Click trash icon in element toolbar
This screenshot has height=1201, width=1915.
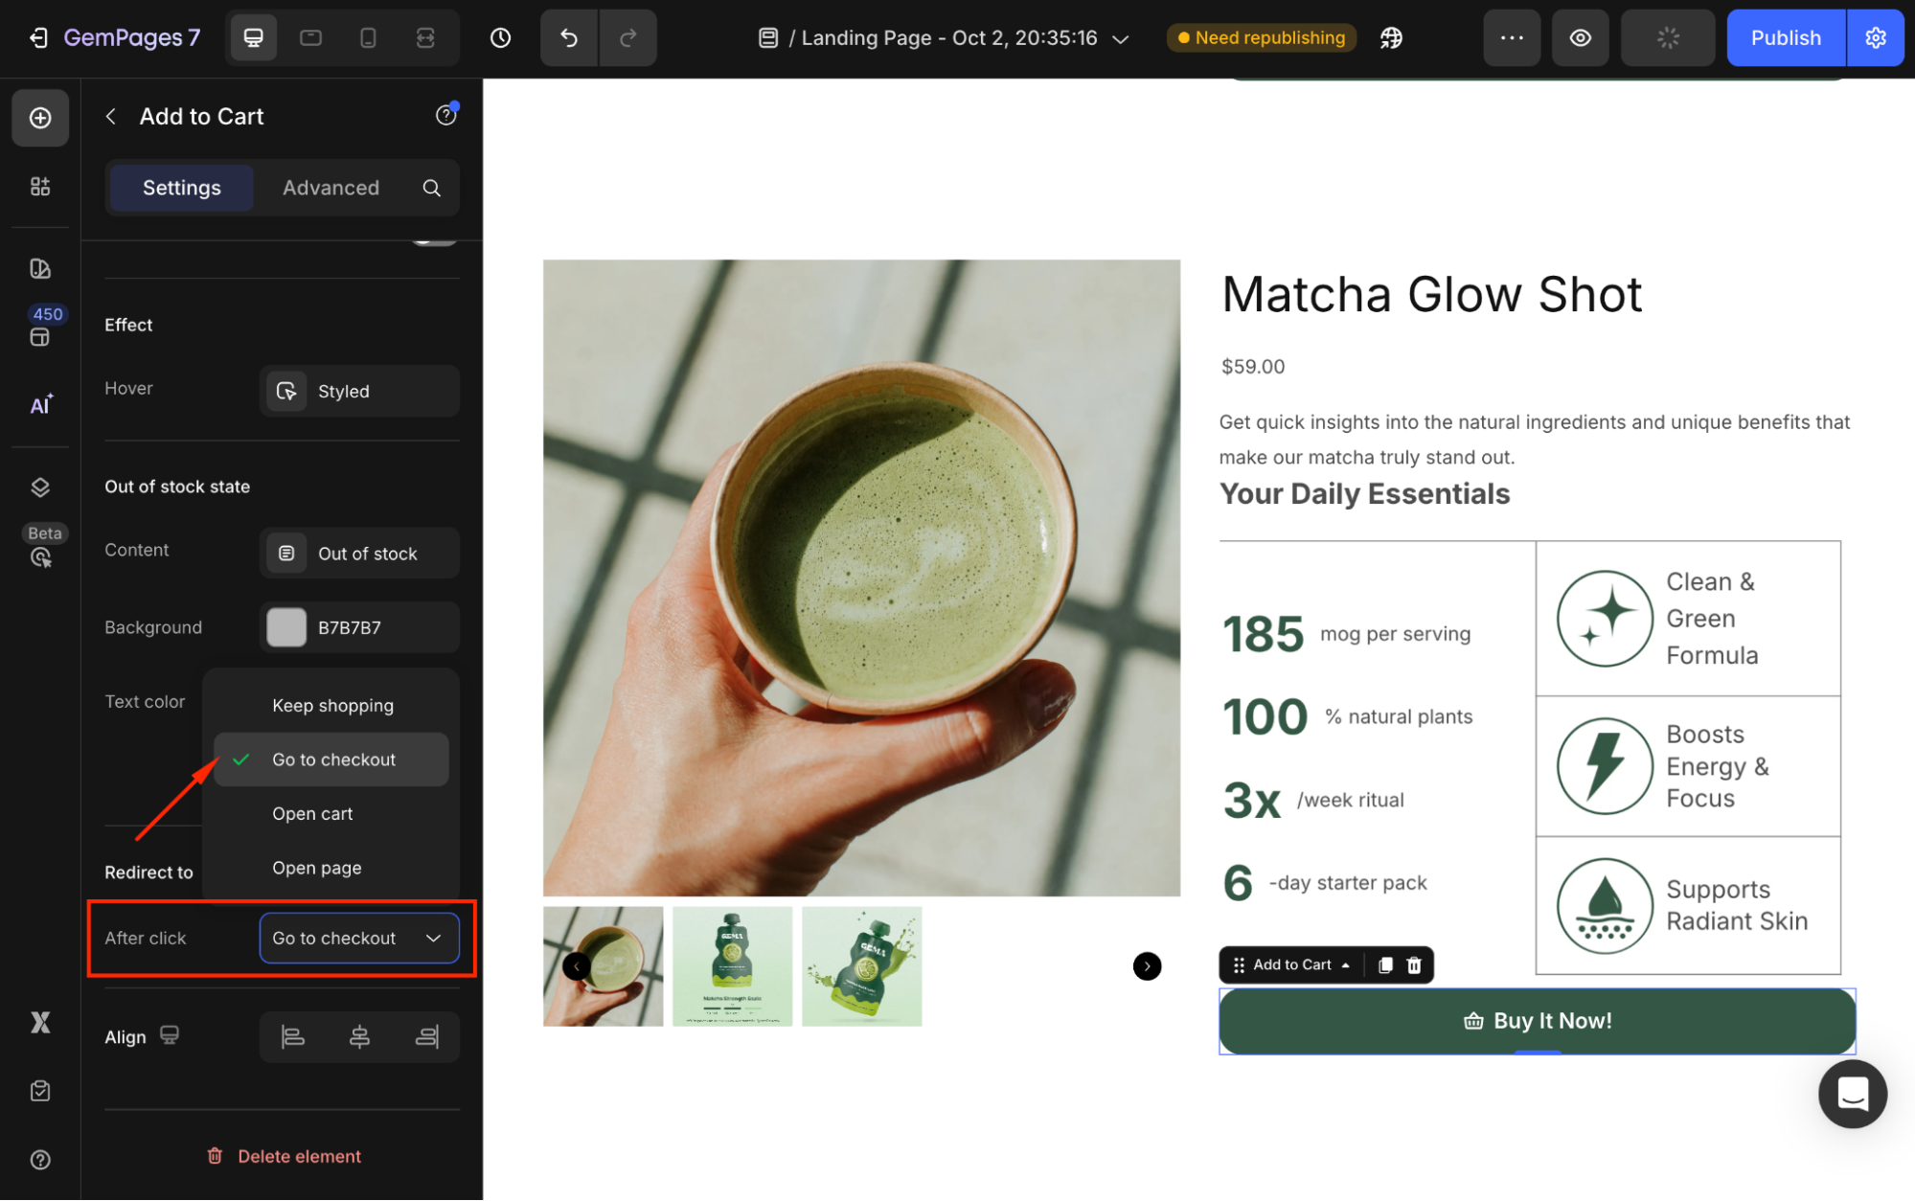click(x=1414, y=965)
